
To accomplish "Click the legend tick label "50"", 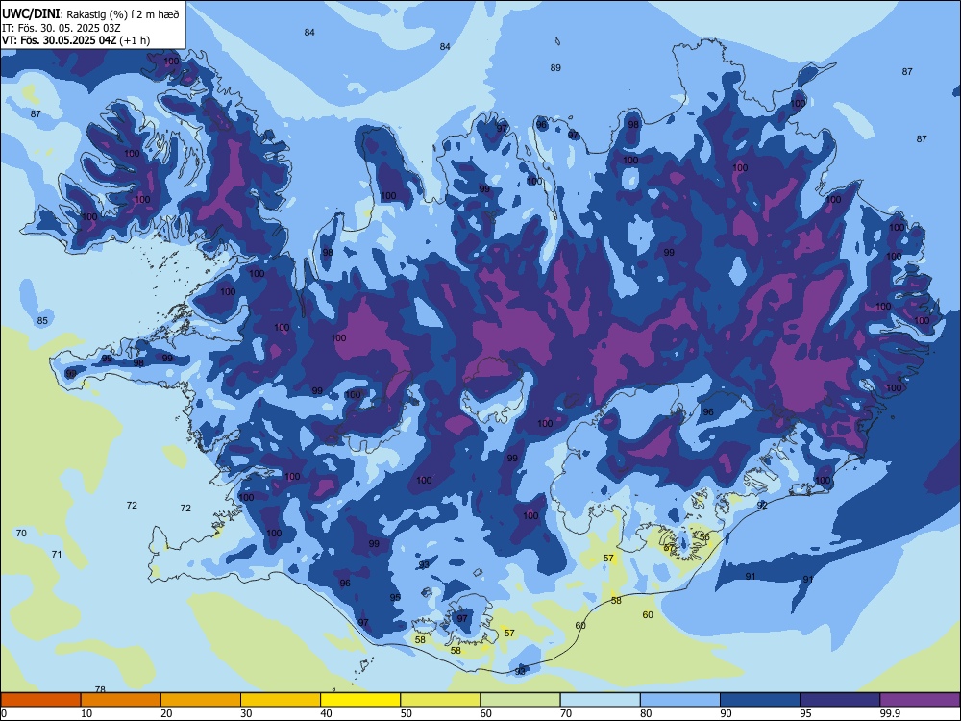I will click(x=407, y=713).
